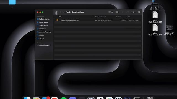Sort by Дата изменения column header

(x=100, y=16)
